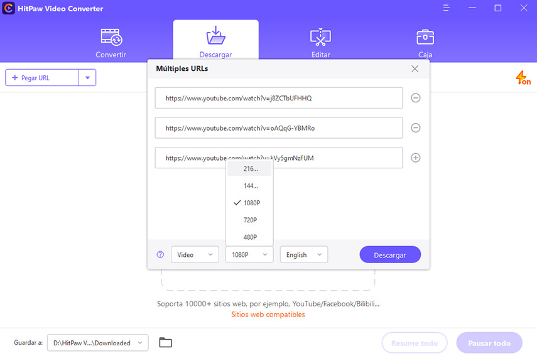The height and width of the screenshot is (356, 537).
Task: Click the Pausar todo button
Action: point(489,343)
